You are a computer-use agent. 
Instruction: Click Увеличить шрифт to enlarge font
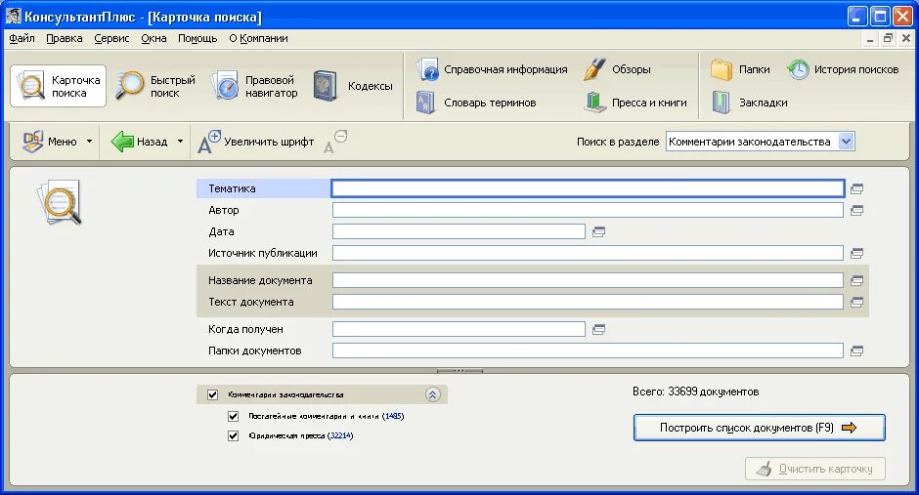[255, 142]
